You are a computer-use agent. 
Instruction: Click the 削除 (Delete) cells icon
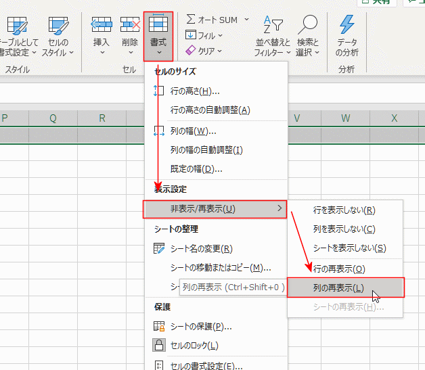[x=129, y=26]
